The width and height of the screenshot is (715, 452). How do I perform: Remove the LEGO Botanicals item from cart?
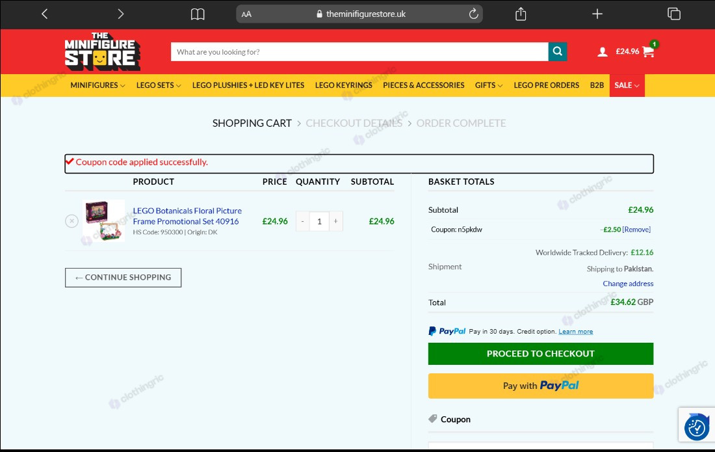coord(71,221)
